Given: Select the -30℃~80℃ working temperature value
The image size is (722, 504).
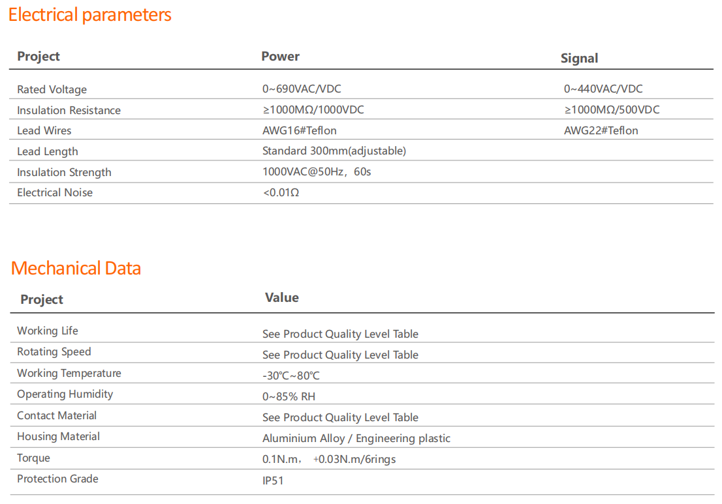Looking at the screenshot, I should 291,376.
